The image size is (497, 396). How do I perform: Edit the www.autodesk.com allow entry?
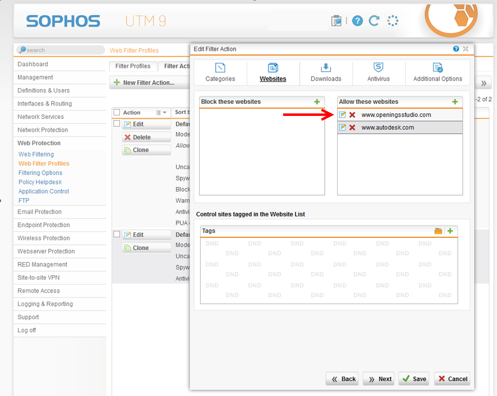[x=342, y=127]
